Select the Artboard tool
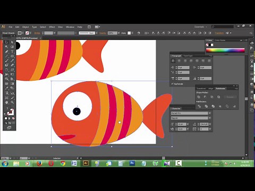This screenshot has height=191, width=255. (x=6, y=98)
